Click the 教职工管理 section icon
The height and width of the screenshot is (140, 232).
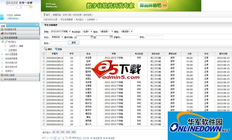click(x=2, y=75)
